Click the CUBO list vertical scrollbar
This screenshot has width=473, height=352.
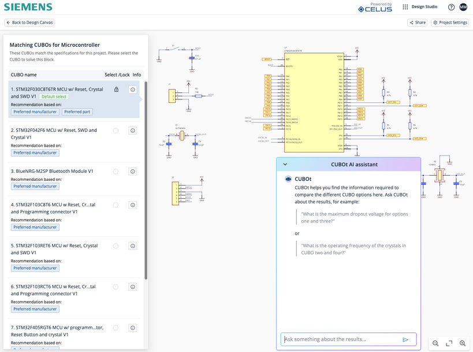[146, 180]
